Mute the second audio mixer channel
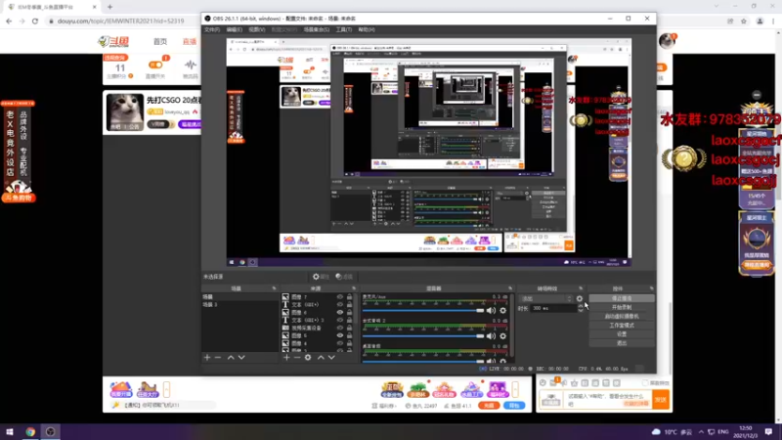Screen dimensions: 782x440 [492, 336]
